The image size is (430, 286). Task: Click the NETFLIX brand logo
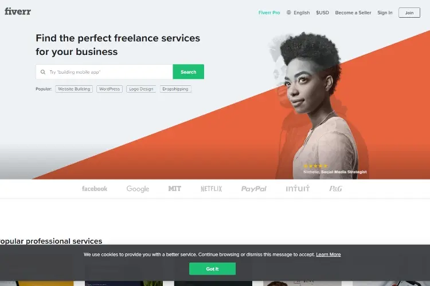(211, 189)
